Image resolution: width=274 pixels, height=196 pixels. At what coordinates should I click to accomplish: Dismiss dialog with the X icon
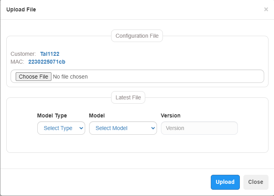266,9
